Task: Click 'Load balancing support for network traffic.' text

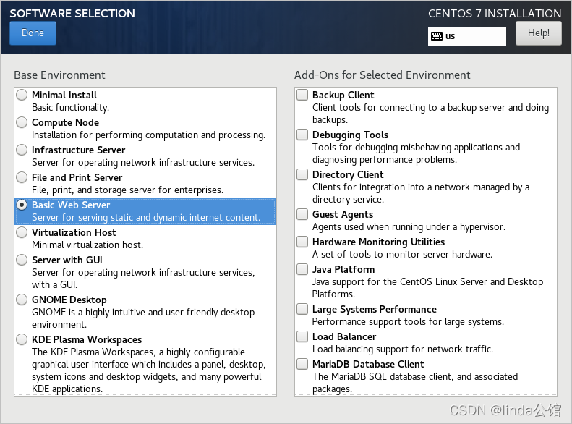Action: (x=403, y=349)
